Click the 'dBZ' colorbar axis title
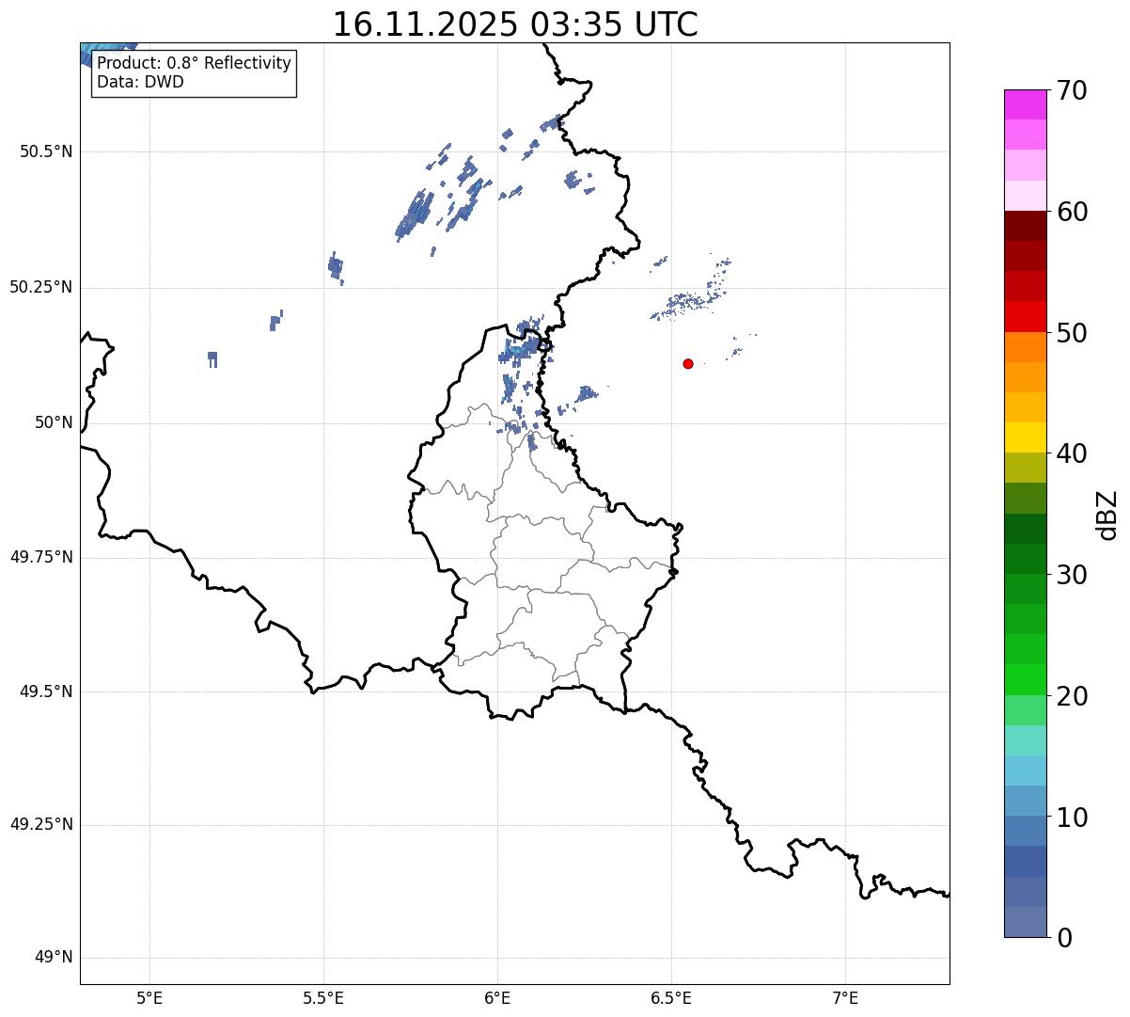 pos(1107,515)
